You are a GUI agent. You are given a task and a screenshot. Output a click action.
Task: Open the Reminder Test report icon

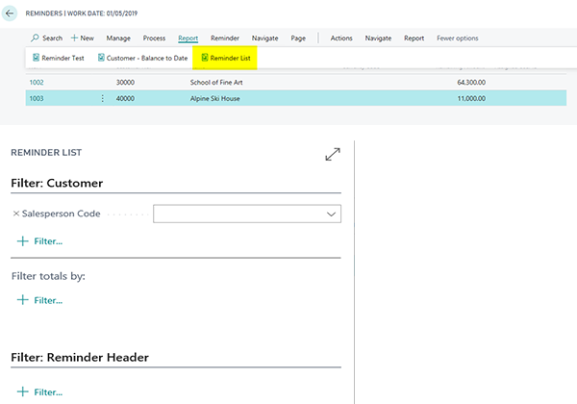(36, 58)
